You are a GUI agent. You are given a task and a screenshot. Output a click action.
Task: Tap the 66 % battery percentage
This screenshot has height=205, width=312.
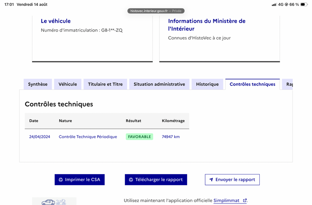(x=294, y=4)
